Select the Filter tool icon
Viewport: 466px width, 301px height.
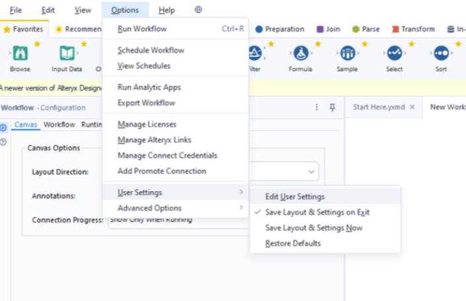pyautogui.click(x=255, y=54)
